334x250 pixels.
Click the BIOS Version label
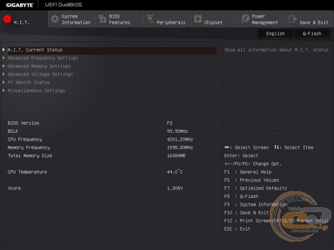(23, 123)
